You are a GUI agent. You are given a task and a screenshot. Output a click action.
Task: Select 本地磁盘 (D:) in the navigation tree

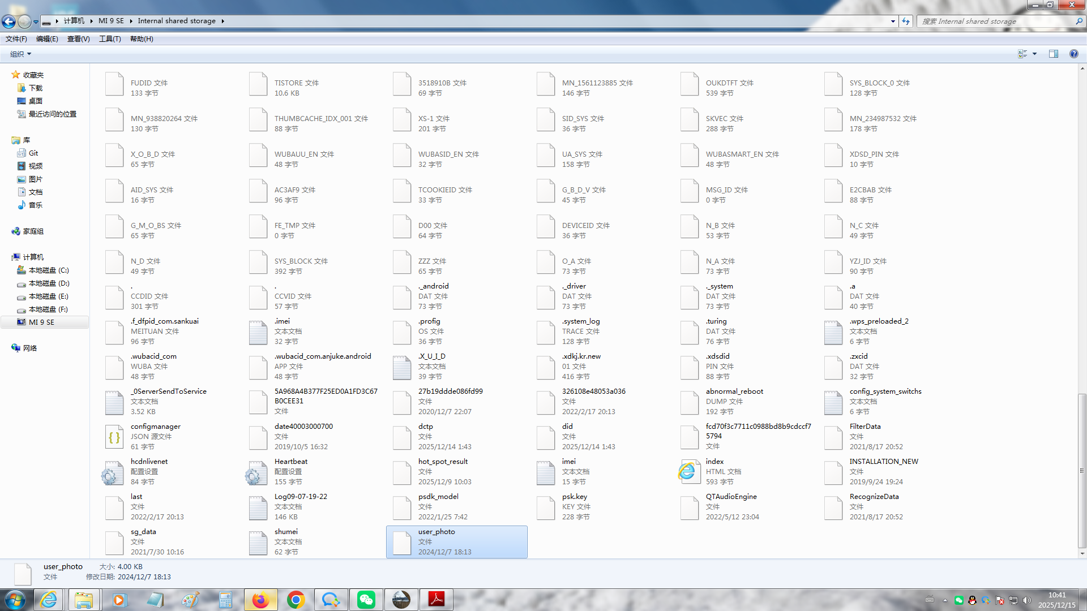tap(49, 283)
